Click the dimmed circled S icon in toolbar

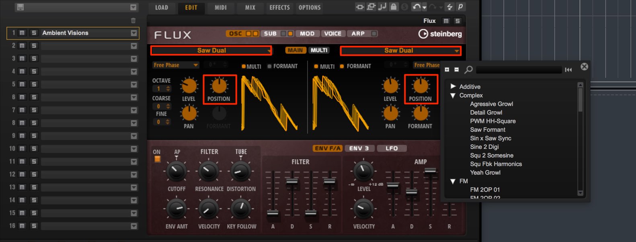[x=404, y=7]
